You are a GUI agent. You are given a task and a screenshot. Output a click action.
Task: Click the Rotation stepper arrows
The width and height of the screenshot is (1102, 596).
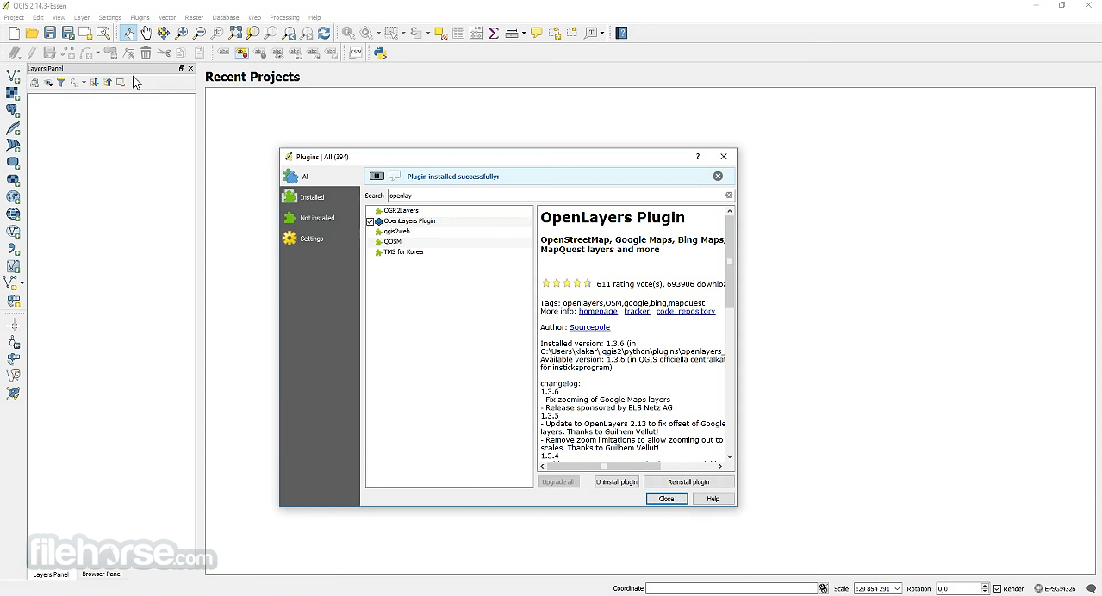[986, 588]
